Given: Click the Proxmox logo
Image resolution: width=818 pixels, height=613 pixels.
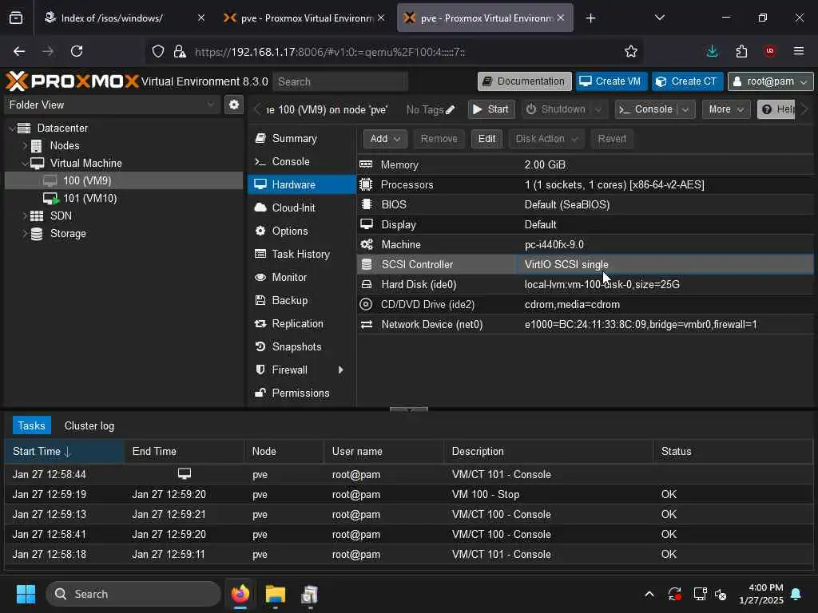Looking at the screenshot, I should pyautogui.click(x=72, y=81).
